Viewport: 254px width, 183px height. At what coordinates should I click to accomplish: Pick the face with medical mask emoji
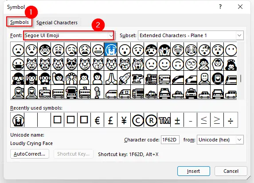coord(18,64)
